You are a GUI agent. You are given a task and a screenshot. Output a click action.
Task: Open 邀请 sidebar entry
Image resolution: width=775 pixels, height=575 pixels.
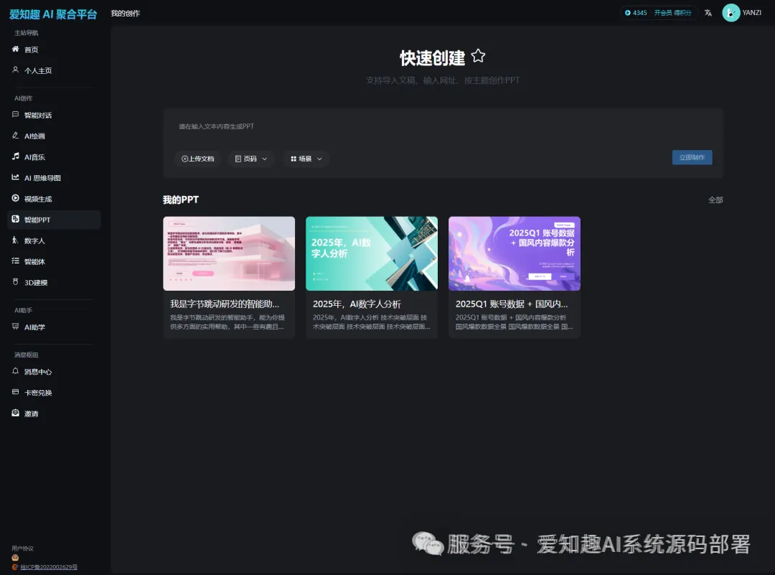point(54,413)
